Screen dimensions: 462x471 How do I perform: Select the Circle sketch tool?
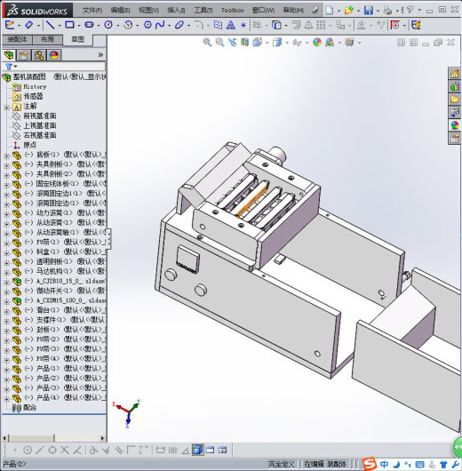point(108,25)
